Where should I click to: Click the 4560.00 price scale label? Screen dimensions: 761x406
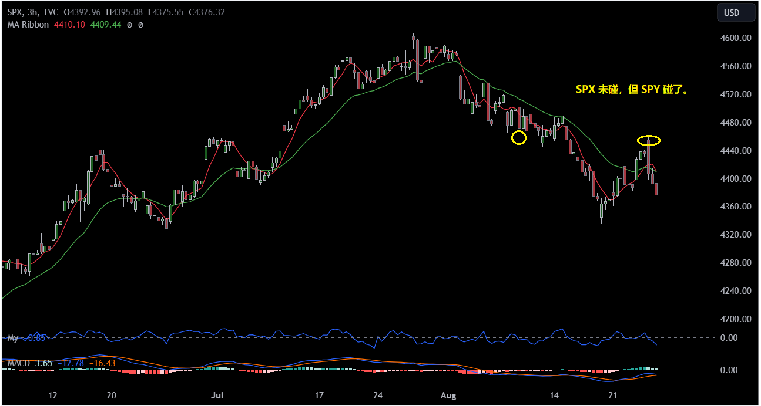click(x=735, y=66)
